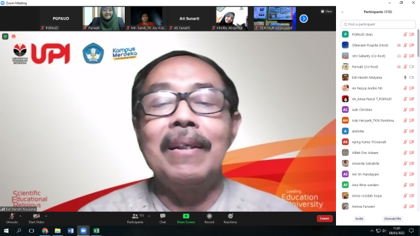Click the green Share Screen icon

pos(186,216)
